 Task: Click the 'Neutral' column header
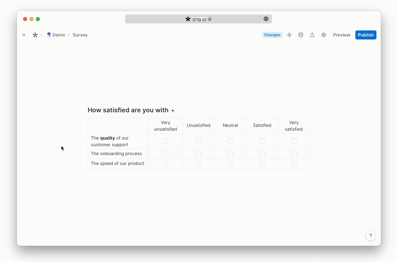pos(230,125)
